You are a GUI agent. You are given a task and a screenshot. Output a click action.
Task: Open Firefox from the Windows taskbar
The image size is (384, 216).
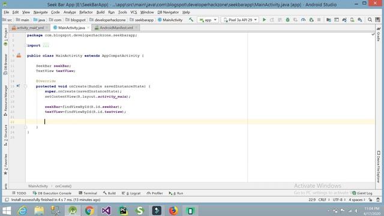pyautogui.click(x=173, y=211)
